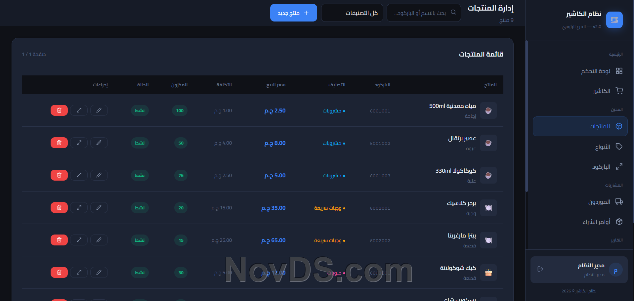Open أوامر الشراء purchase orders
Image resolution: width=634 pixels, height=301 pixels.
[x=596, y=222]
